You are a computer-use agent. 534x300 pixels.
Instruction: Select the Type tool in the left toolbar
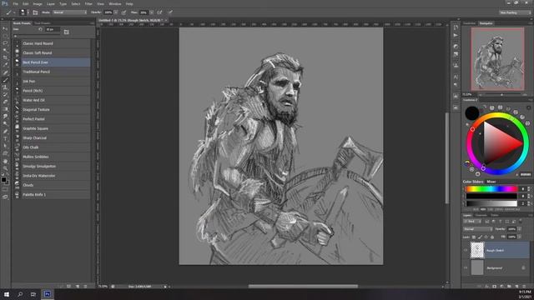(x=5, y=139)
